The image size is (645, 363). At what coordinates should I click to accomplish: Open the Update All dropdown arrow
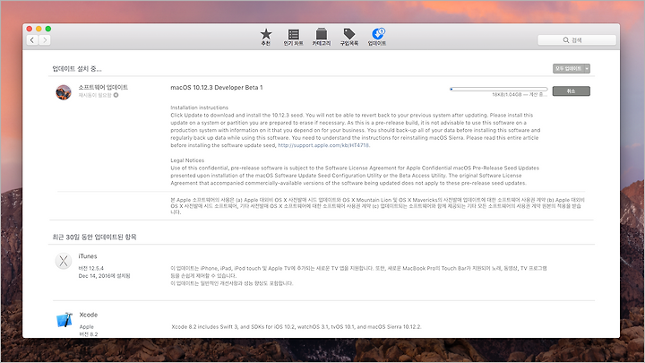coord(587,68)
